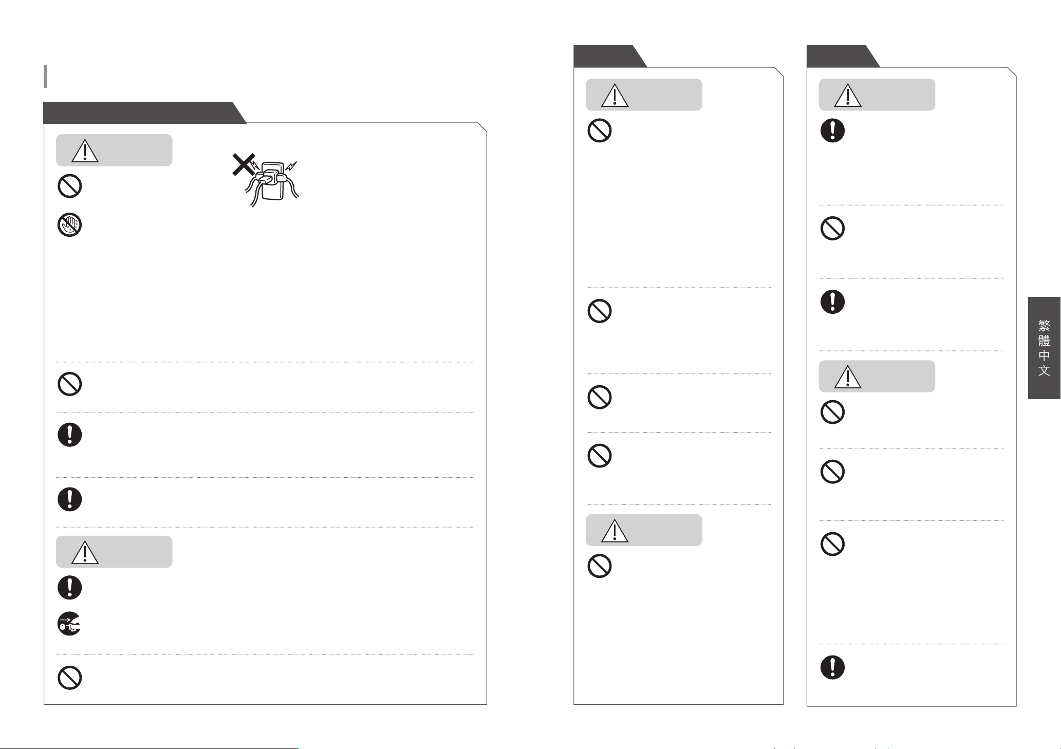Click the first prohibition icon in the middle panel
Viewport: 1061px width, 749px height.
(599, 130)
